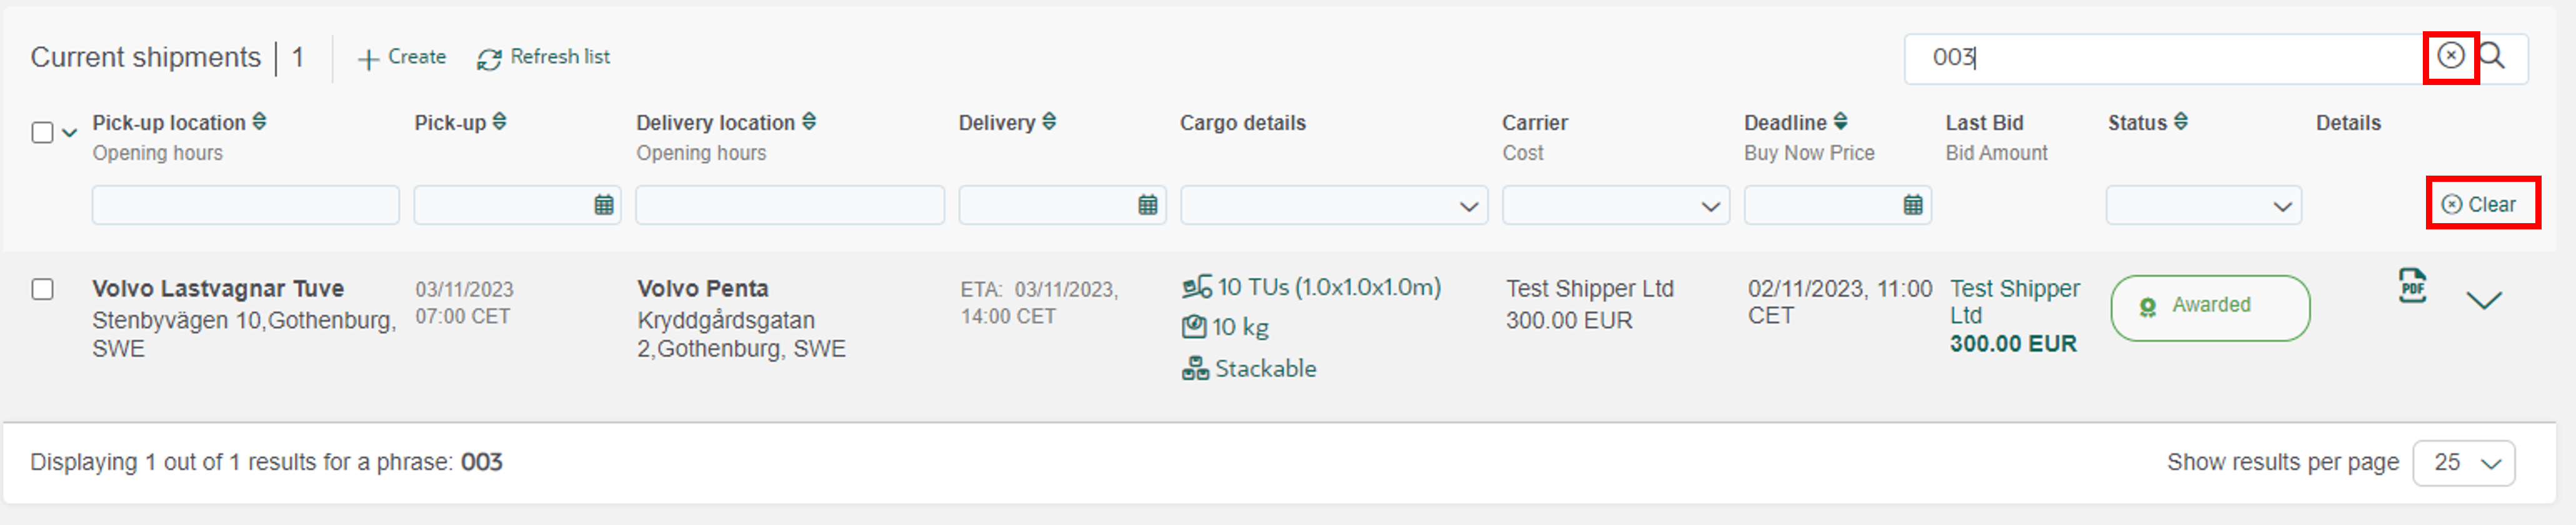Click Refresh list
This screenshot has width=2576, height=525.
coord(543,58)
